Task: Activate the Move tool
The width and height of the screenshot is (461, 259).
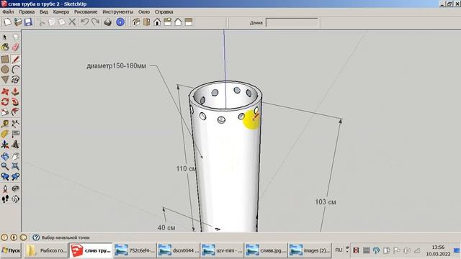Action: (5, 92)
